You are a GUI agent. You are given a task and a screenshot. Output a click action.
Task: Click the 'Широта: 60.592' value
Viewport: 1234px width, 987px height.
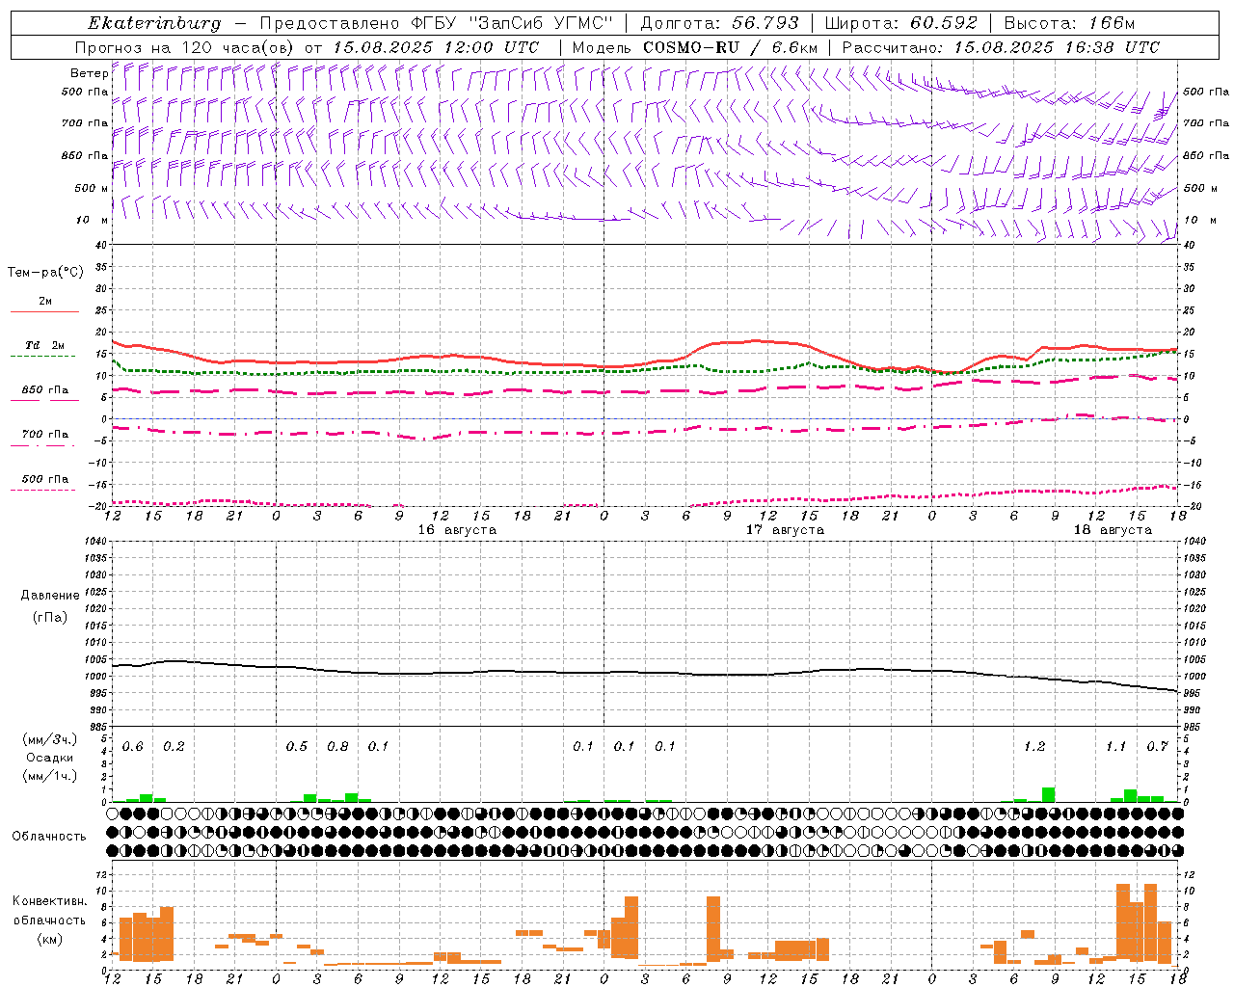coord(901,23)
